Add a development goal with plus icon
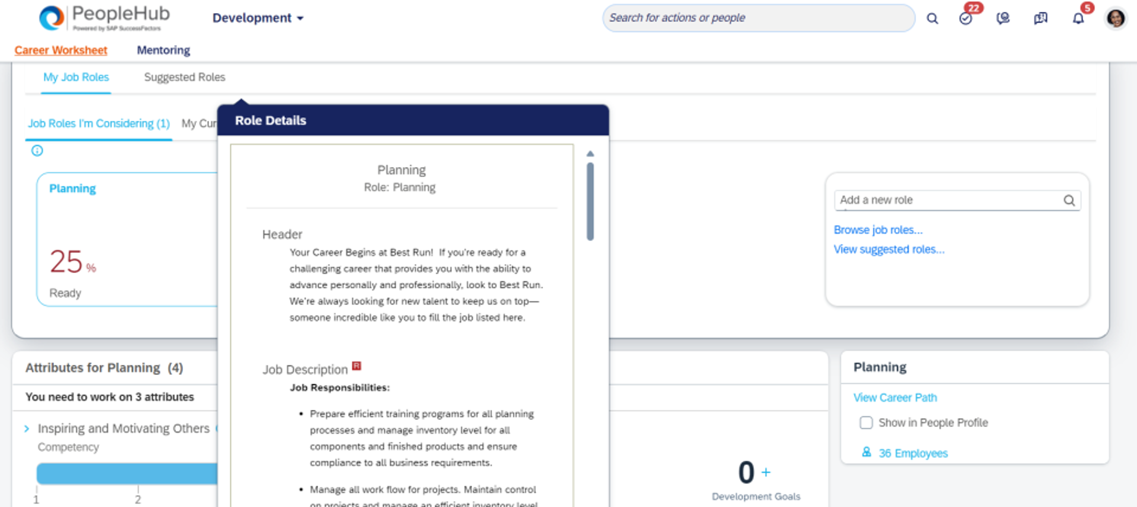Screen dimensions: 1137x507 tap(766, 472)
